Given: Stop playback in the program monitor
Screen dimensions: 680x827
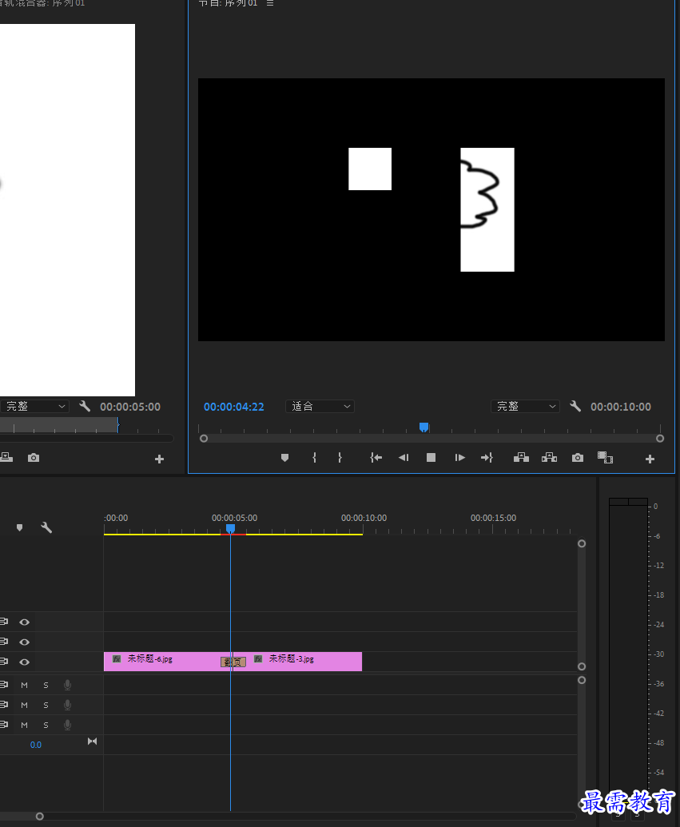Looking at the screenshot, I should [x=431, y=458].
